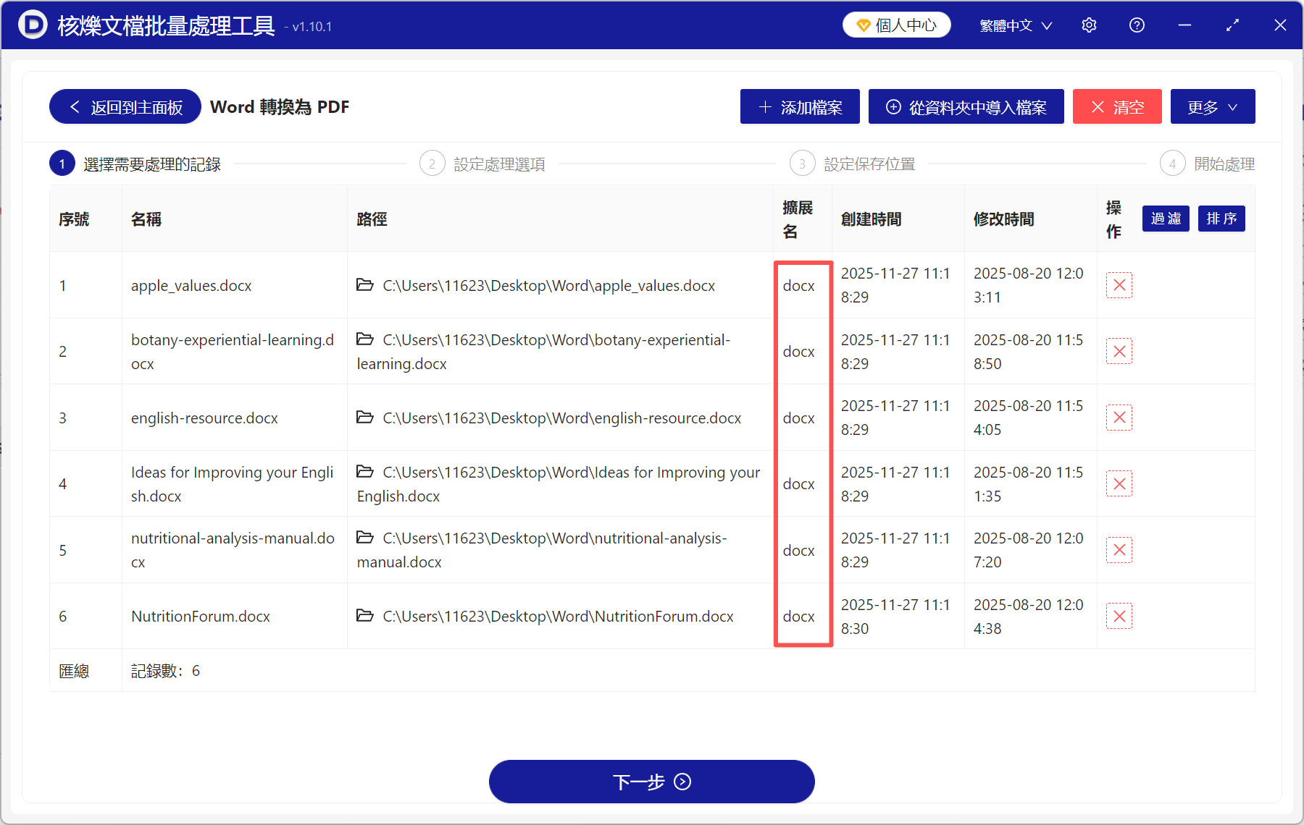This screenshot has width=1304, height=825.
Task: Click the crown icon inside 個人中心 badge
Action: 862,24
